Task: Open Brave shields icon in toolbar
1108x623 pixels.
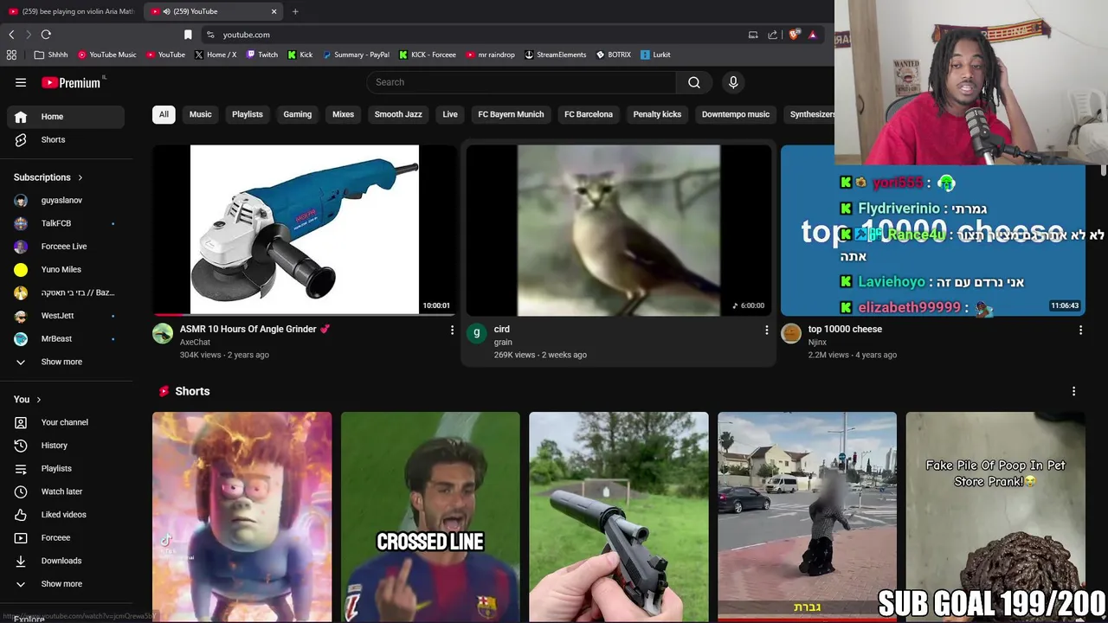Action: (x=794, y=35)
